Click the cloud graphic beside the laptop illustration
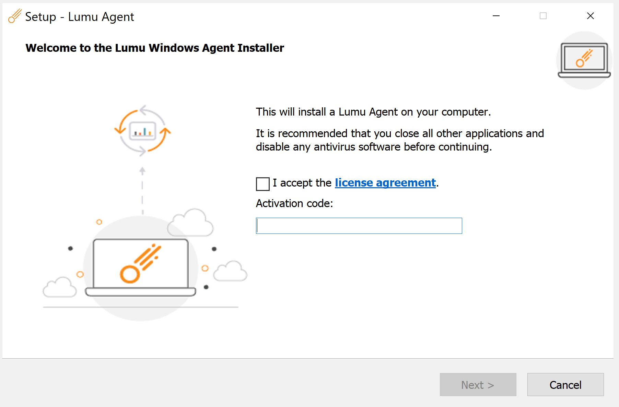The width and height of the screenshot is (619, 407). point(191,223)
